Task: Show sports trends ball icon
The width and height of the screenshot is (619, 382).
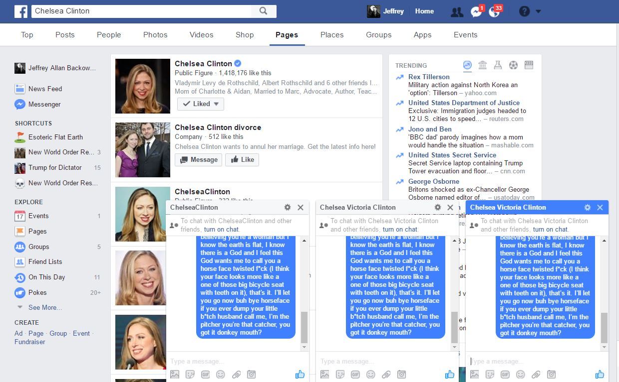Action: [x=513, y=65]
